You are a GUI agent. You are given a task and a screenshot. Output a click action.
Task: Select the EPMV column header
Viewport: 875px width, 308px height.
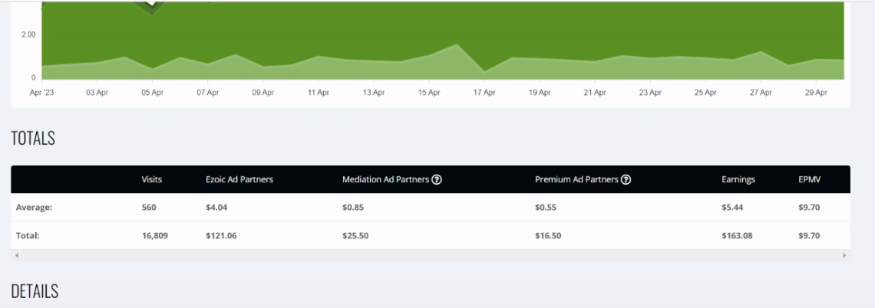pyautogui.click(x=809, y=179)
